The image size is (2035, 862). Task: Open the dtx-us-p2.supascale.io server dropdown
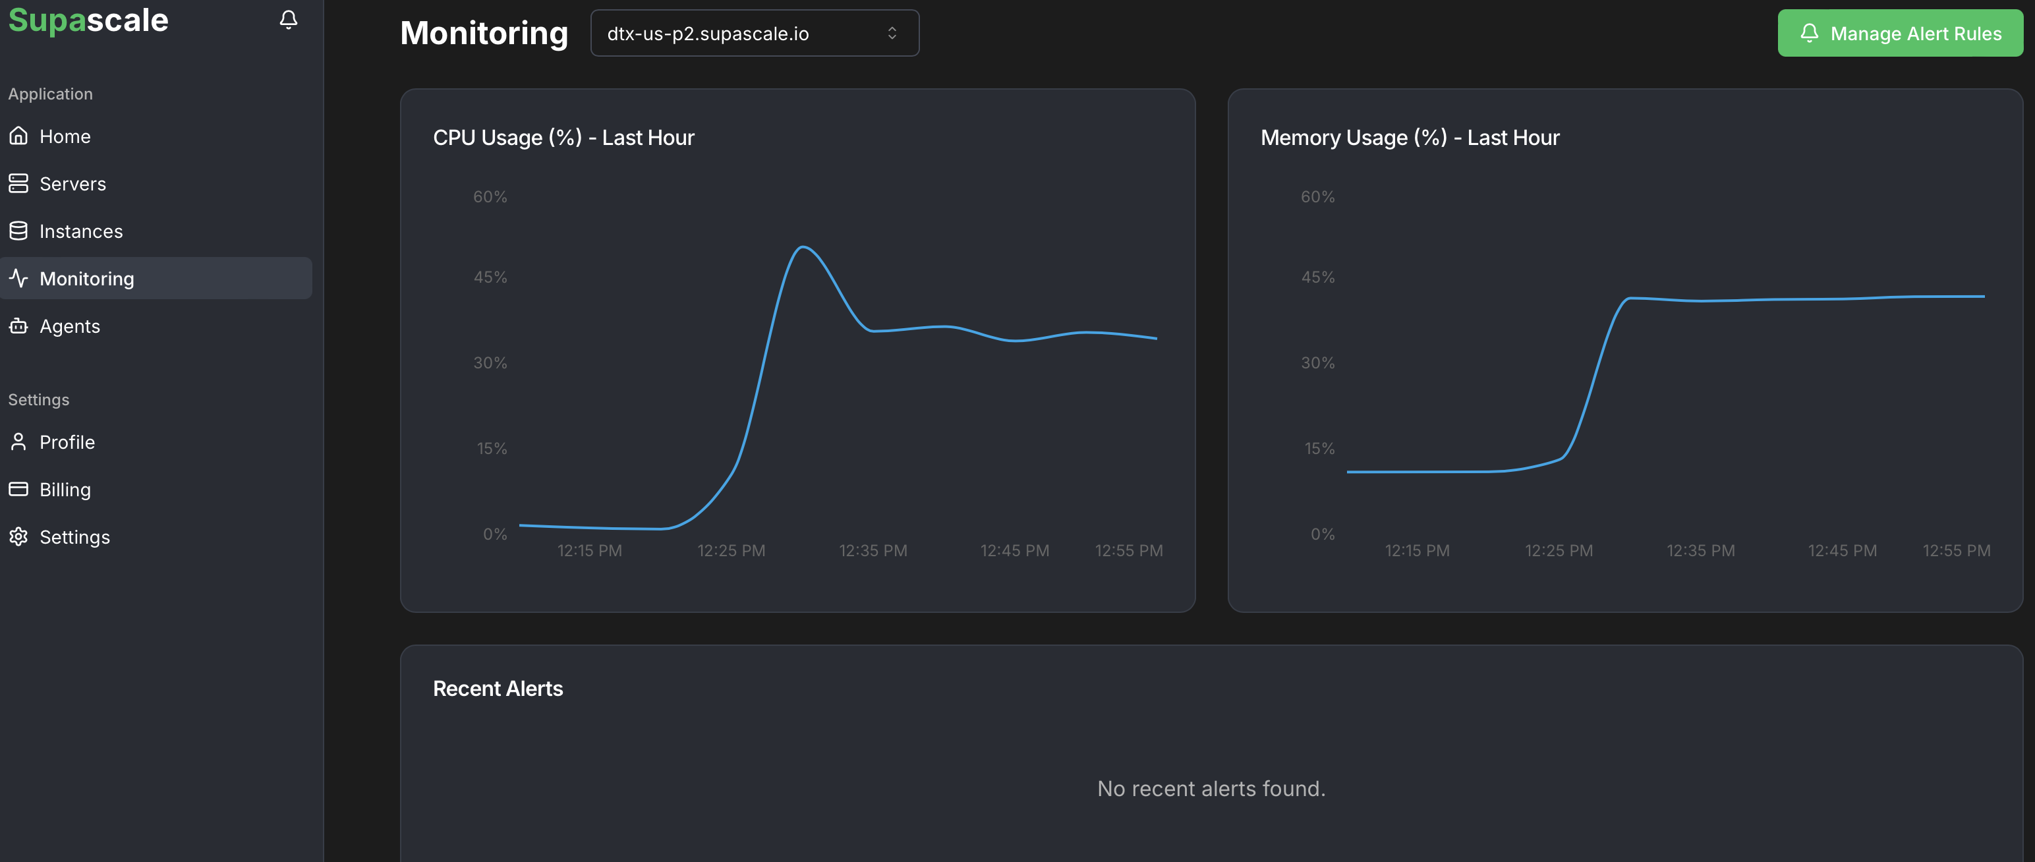pyautogui.click(x=755, y=33)
